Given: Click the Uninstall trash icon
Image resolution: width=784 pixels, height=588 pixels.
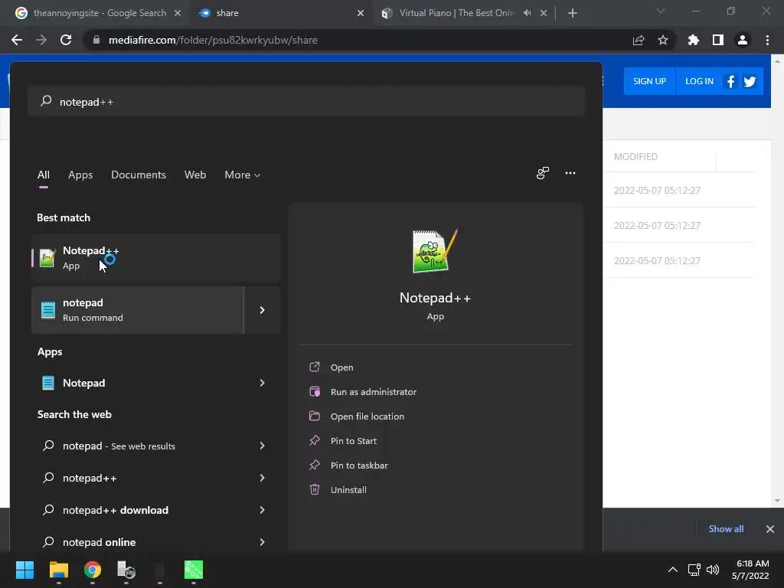Looking at the screenshot, I should click(x=315, y=489).
